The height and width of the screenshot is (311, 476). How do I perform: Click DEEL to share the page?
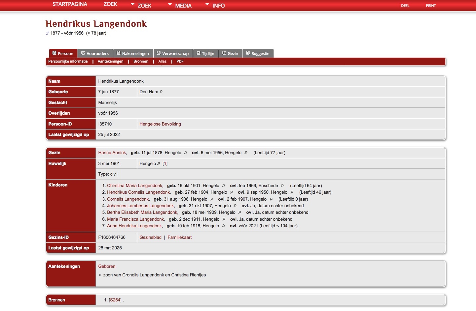pos(405,6)
